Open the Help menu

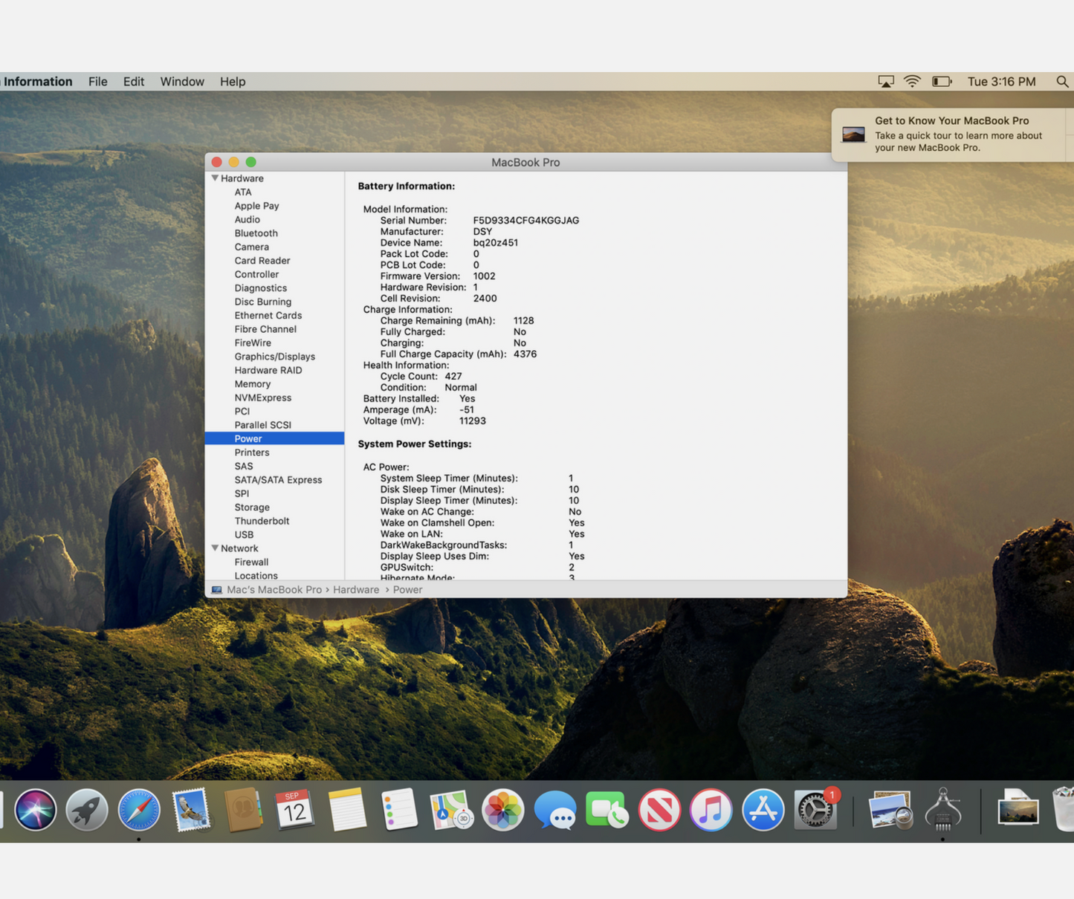pyautogui.click(x=233, y=82)
